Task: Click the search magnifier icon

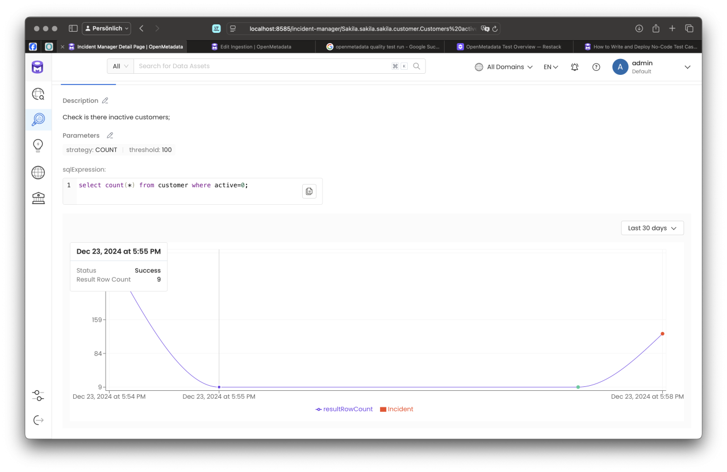Action: click(x=417, y=66)
